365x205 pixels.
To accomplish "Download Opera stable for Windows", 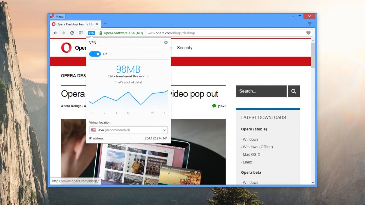I will click(x=250, y=139).
